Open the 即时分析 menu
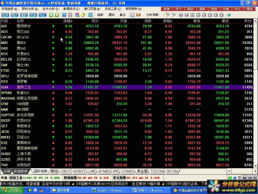The width and height of the screenshot is (258, 194). [x=30, y=9]
